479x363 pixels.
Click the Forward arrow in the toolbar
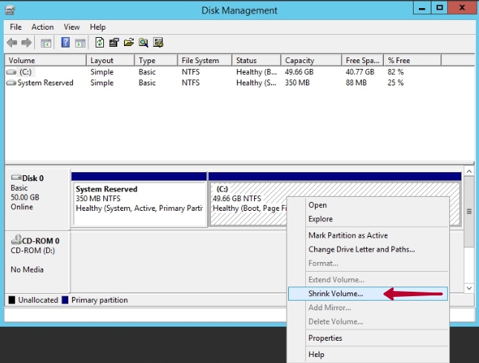tap(27, 43)
